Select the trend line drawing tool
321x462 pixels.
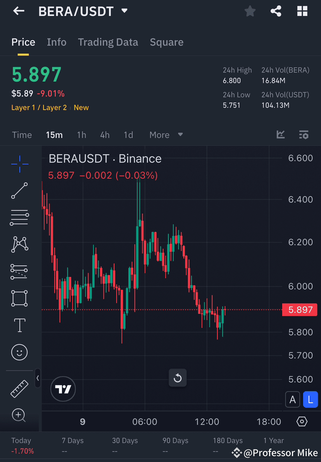19,191
